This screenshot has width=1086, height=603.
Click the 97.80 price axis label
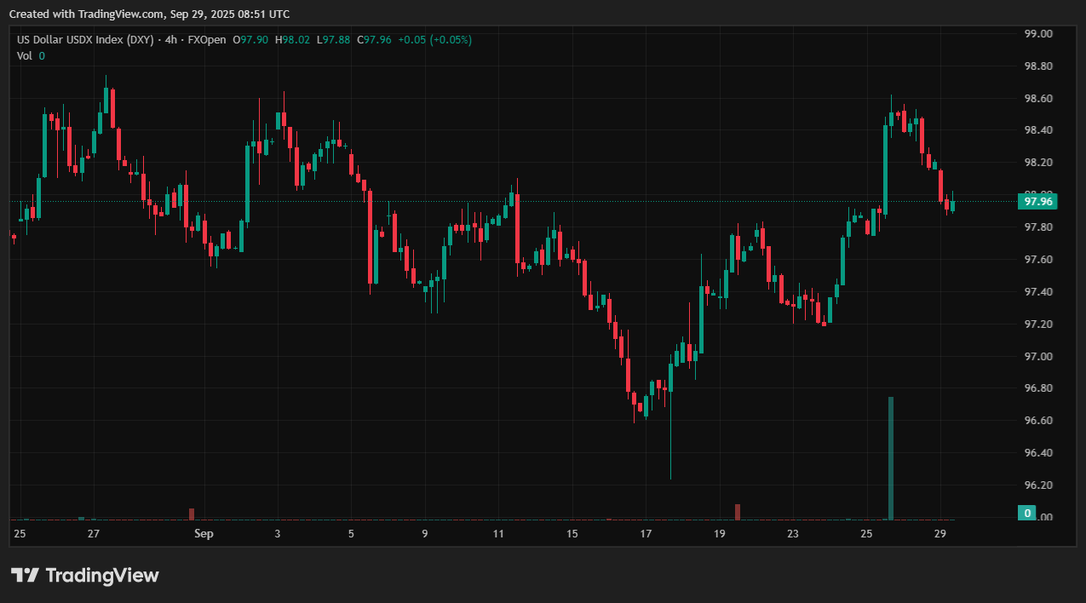click(1038, 227)
